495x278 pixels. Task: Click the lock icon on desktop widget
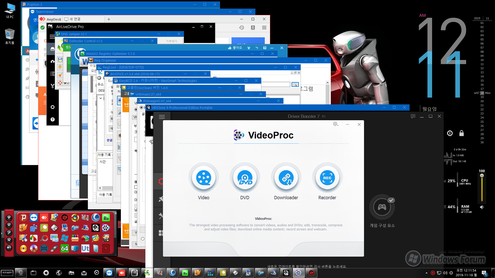(x=461, y=133)
